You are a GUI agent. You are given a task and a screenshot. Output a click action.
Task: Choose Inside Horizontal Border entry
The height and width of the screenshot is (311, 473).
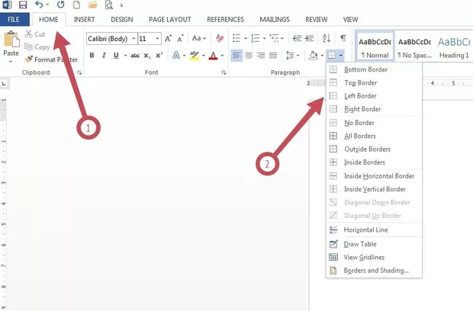coord(374,176)
